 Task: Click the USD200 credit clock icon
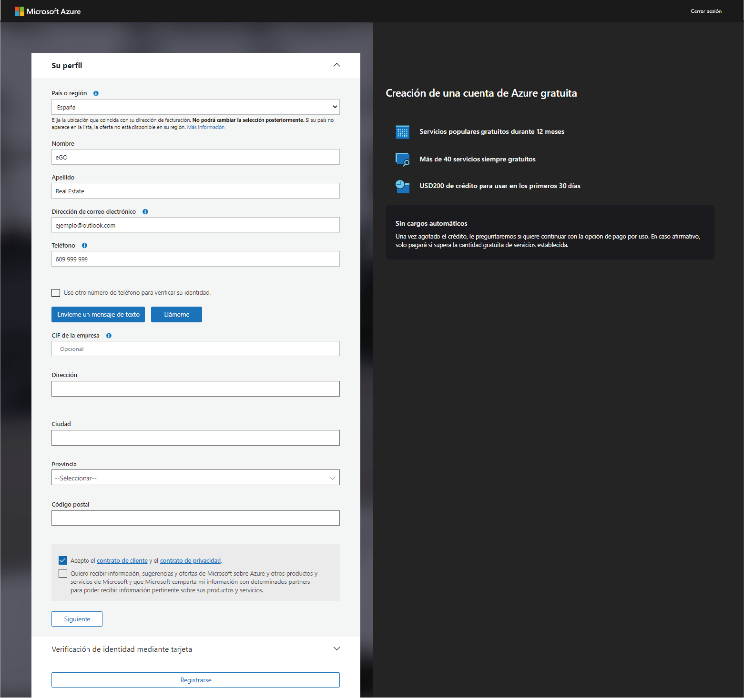coord(403,186)
